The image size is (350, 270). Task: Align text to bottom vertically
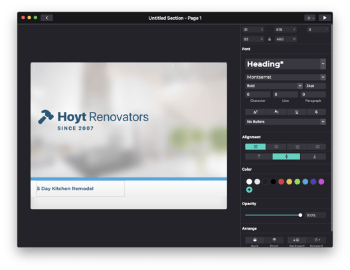click(314, 157)
